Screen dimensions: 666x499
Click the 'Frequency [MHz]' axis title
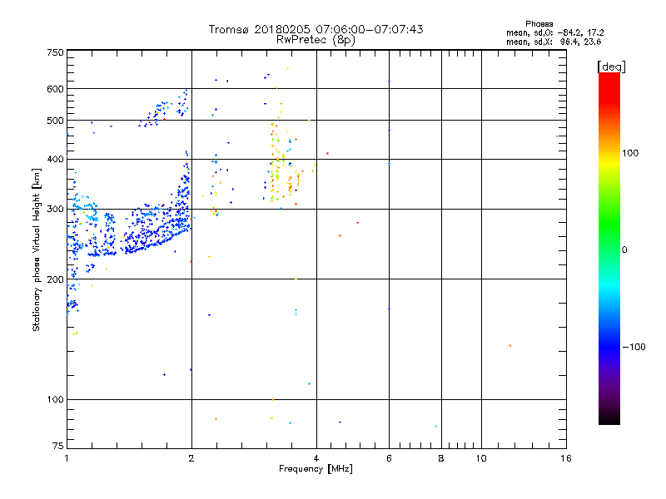316,469
